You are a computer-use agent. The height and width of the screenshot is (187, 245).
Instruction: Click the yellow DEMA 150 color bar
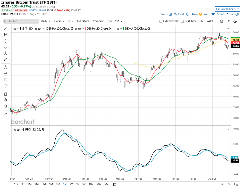coord(45,29)
